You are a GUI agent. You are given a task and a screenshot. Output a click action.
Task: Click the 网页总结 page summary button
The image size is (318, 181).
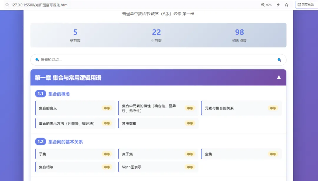(306, 5)
